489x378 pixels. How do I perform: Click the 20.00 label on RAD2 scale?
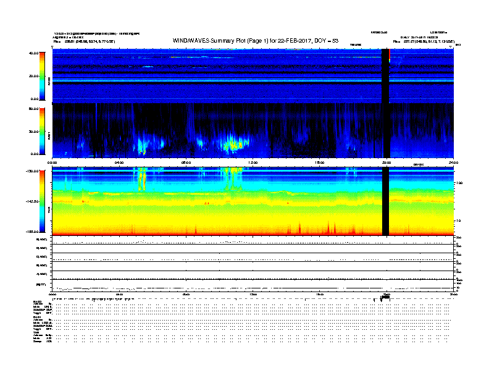[x=33, y=76]
